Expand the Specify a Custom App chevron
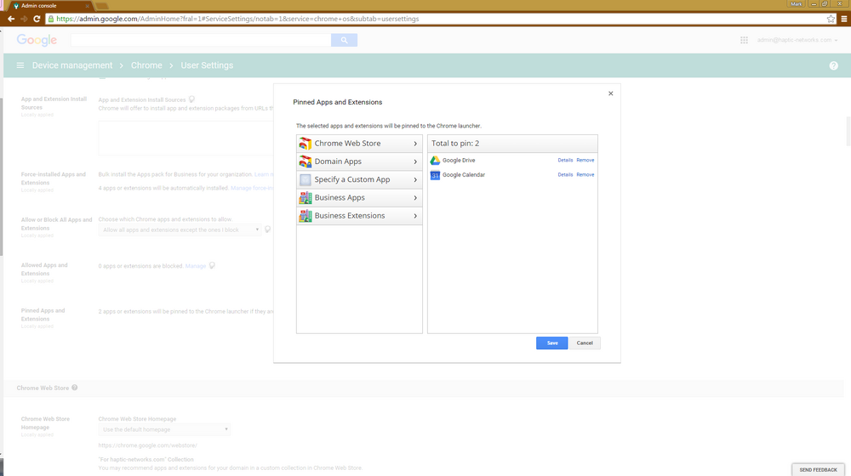851x476 pixels. pos(415,179)
